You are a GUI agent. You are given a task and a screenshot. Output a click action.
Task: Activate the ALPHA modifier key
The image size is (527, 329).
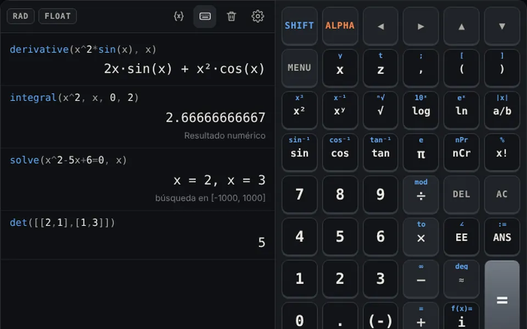(340, 26)
